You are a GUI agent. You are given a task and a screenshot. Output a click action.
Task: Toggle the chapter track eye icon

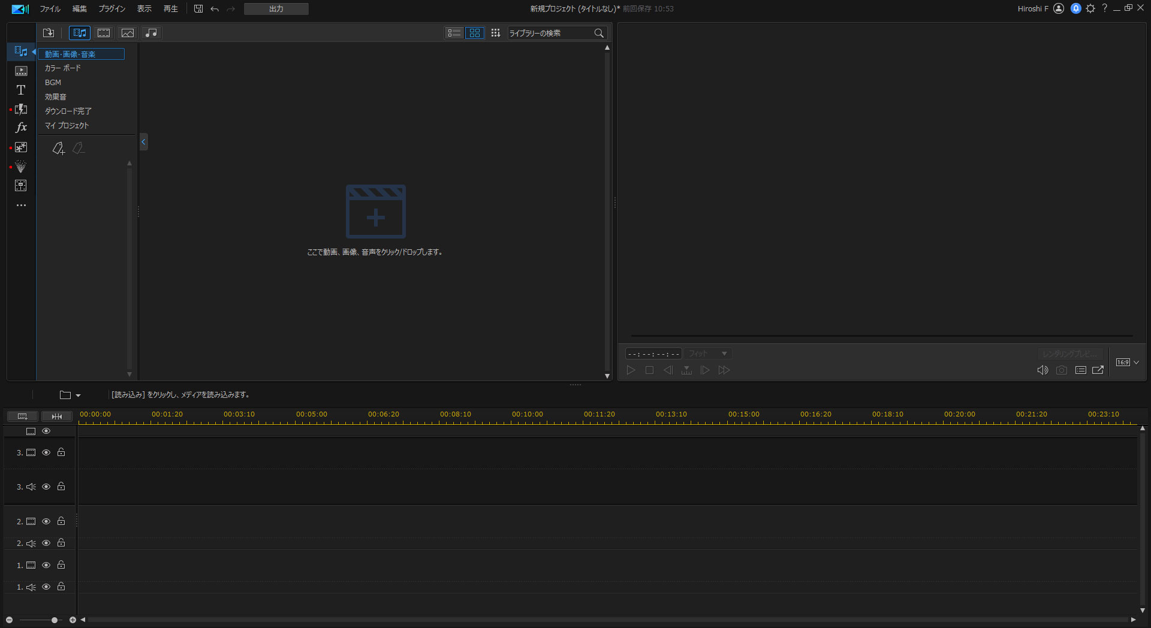tap(46, 431)
